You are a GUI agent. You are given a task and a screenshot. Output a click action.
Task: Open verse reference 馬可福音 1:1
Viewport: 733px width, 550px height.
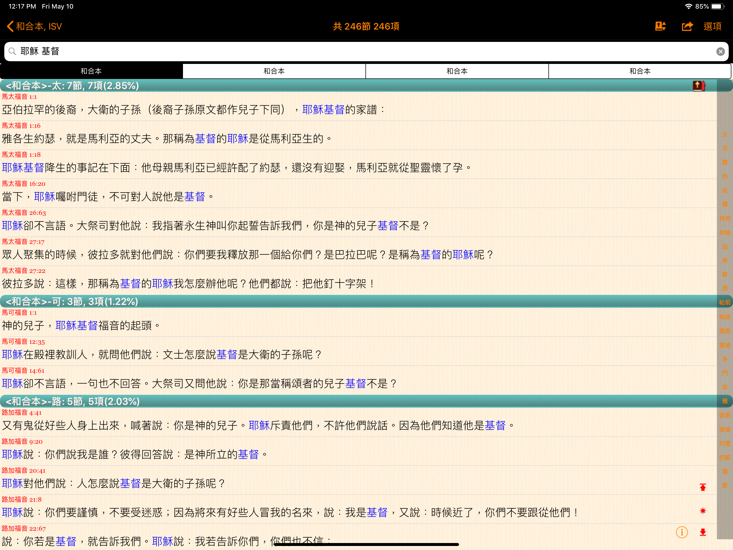tap(20, 313)
